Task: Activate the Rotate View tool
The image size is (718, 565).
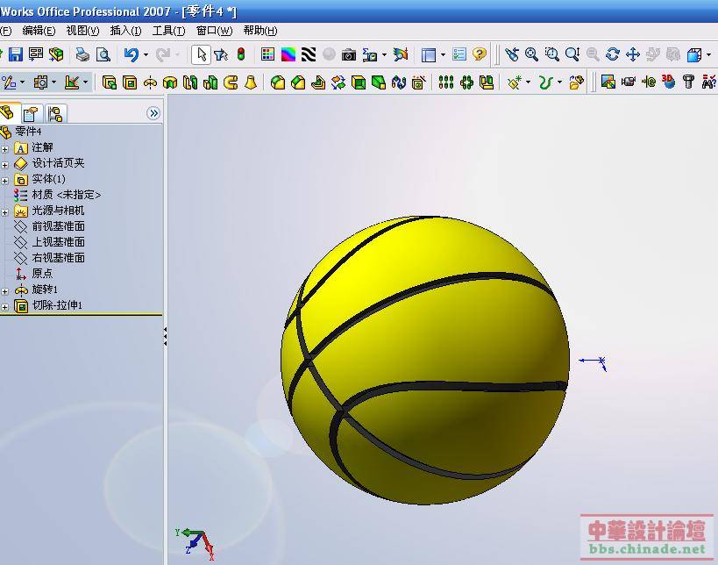Action: coord(612,54)
